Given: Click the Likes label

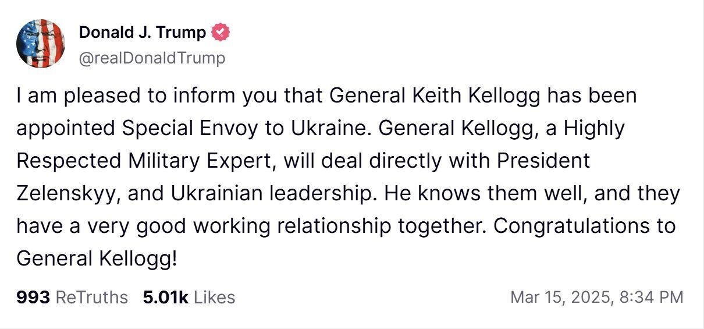Looking at the screenshot, I should 214,298.
